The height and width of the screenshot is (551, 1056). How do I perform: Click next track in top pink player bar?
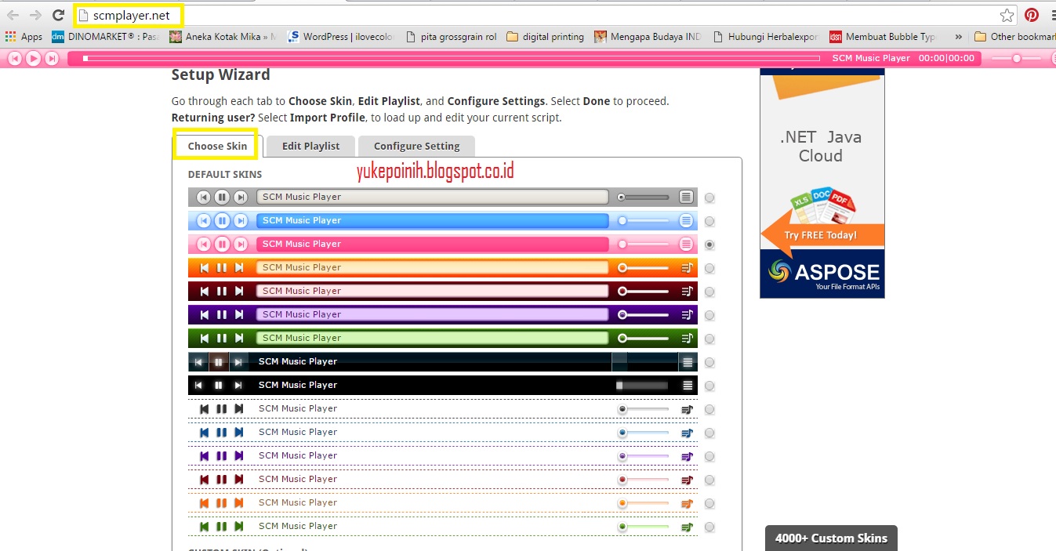point(51,58)
